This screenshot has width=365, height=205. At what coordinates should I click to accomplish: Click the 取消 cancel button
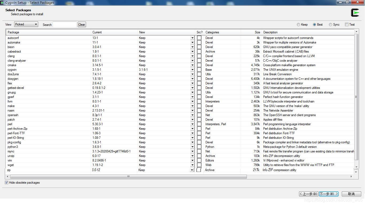pyautogui.click(x=351, y=194)
